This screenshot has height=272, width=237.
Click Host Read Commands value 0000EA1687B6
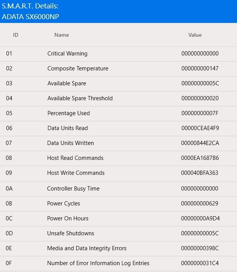200,158
